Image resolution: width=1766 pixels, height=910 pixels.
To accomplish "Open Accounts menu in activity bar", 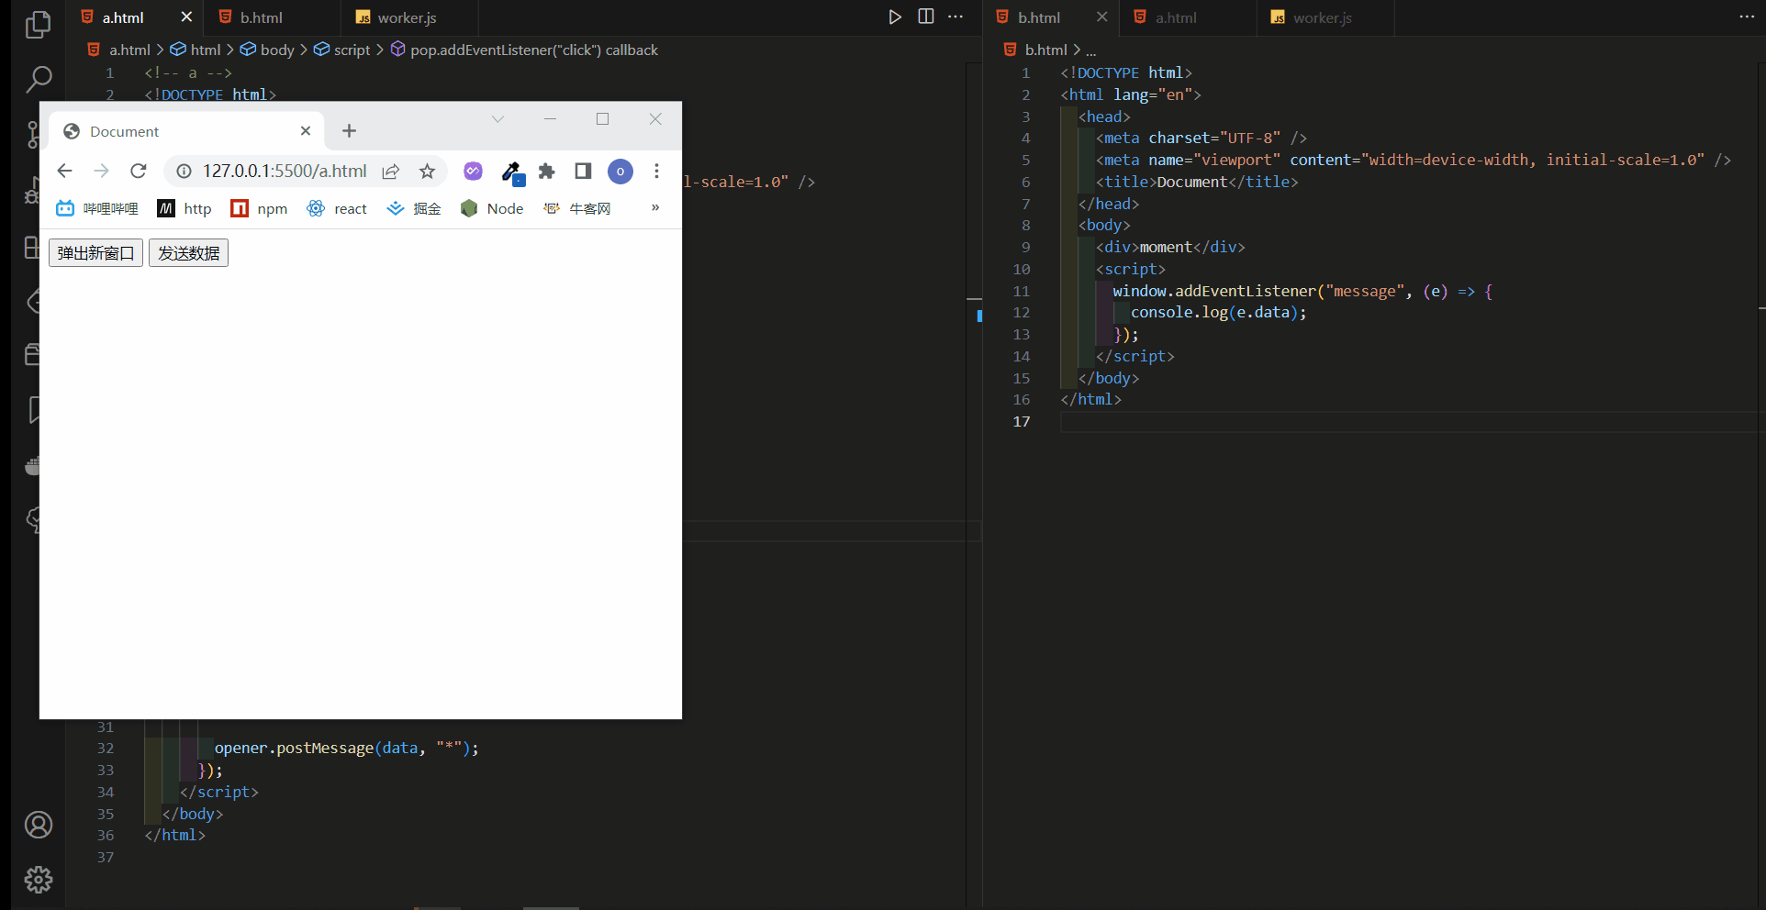I will click(x=38, y=825).
